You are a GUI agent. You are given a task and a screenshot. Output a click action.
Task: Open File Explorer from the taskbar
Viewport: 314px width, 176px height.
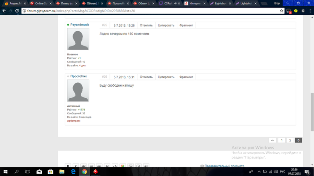click(x=62, y=172)
